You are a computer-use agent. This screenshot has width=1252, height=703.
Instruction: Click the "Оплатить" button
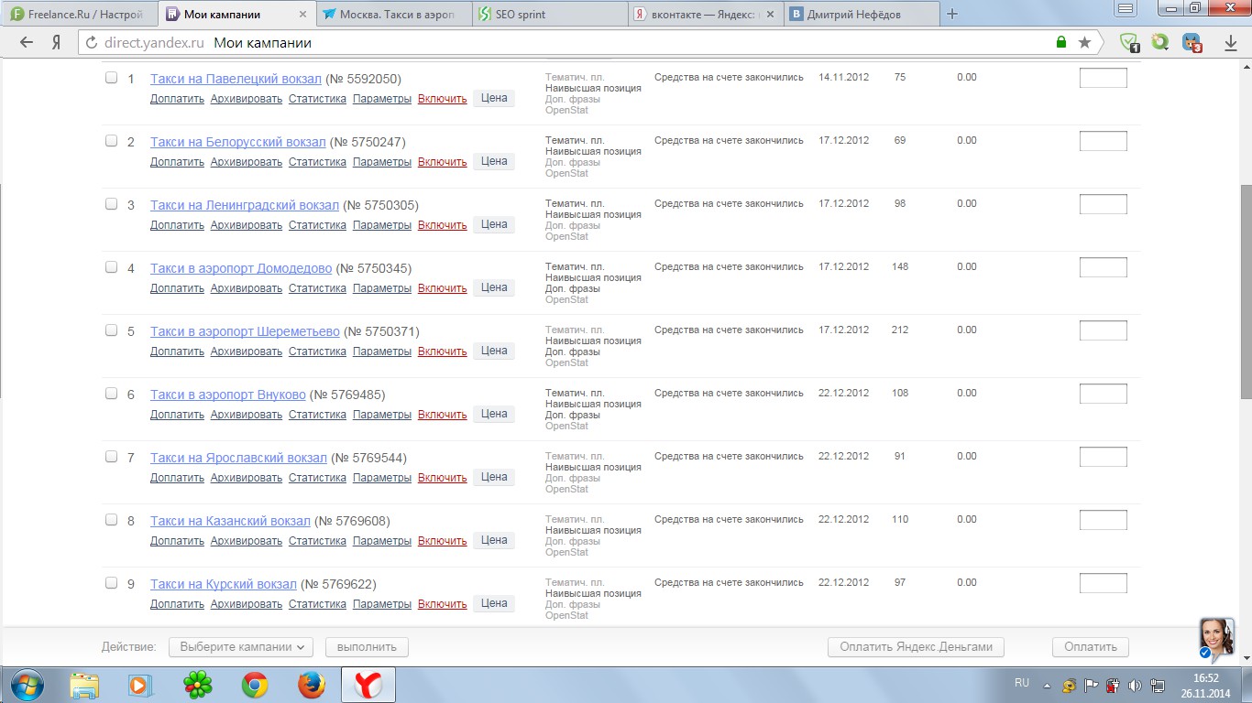pos(1091,647)
